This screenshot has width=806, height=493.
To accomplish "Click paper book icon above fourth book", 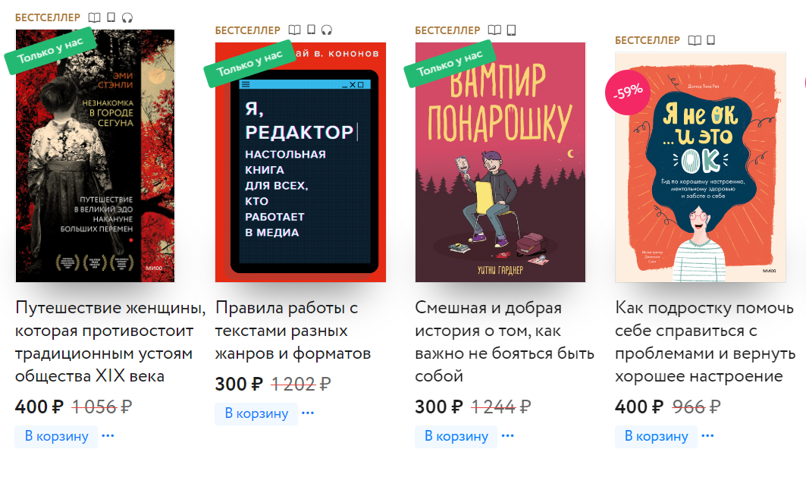I will click(695, 40).
